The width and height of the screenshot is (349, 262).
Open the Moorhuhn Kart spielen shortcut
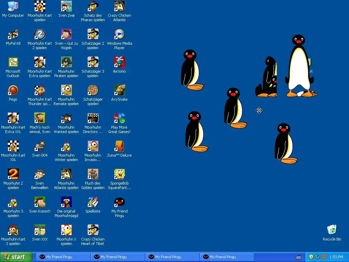(40, 6)
